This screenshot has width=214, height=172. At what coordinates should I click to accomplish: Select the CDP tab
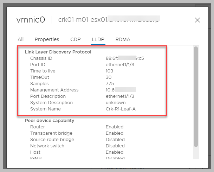tap(75, 39)
